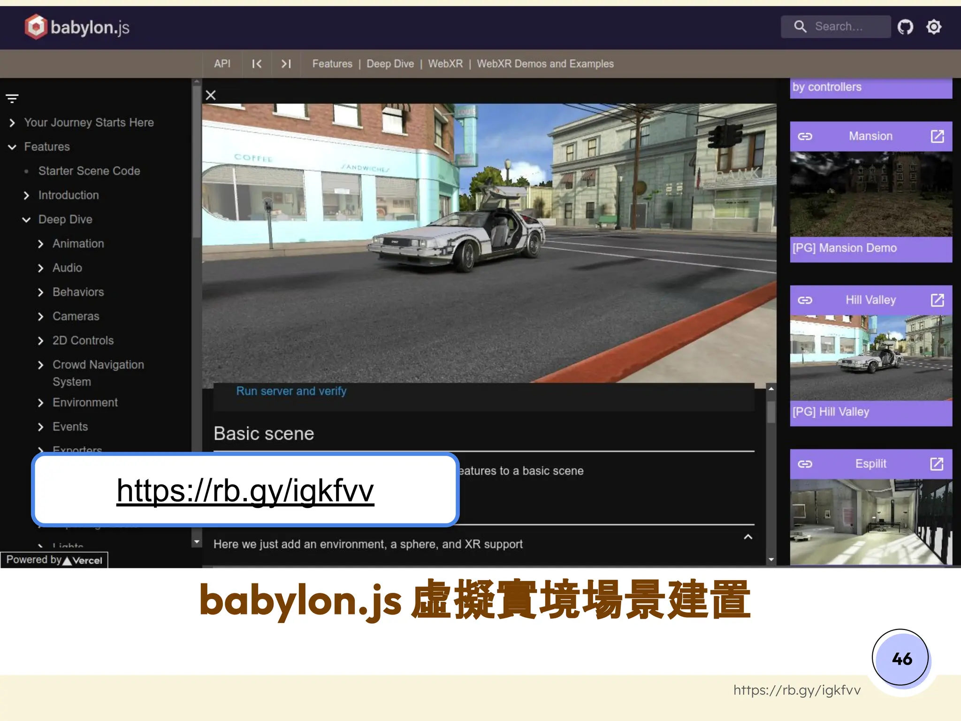Expand the Cameras section

click(x=40, y=317)
